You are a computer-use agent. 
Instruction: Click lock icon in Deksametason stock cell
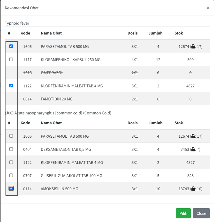(x=193, y=149)
